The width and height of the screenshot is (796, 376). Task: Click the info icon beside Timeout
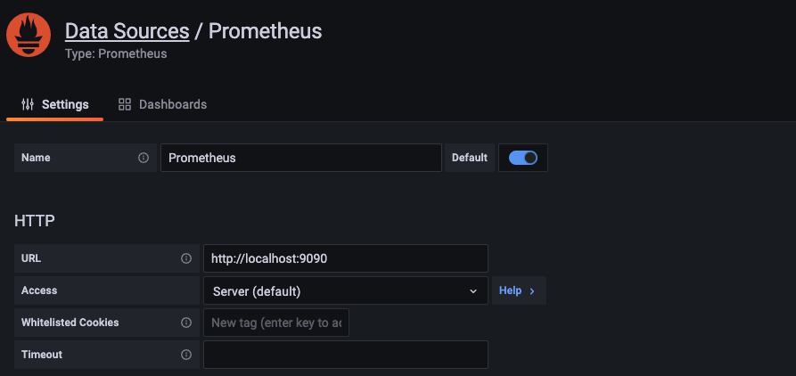(x=186, y=355)
